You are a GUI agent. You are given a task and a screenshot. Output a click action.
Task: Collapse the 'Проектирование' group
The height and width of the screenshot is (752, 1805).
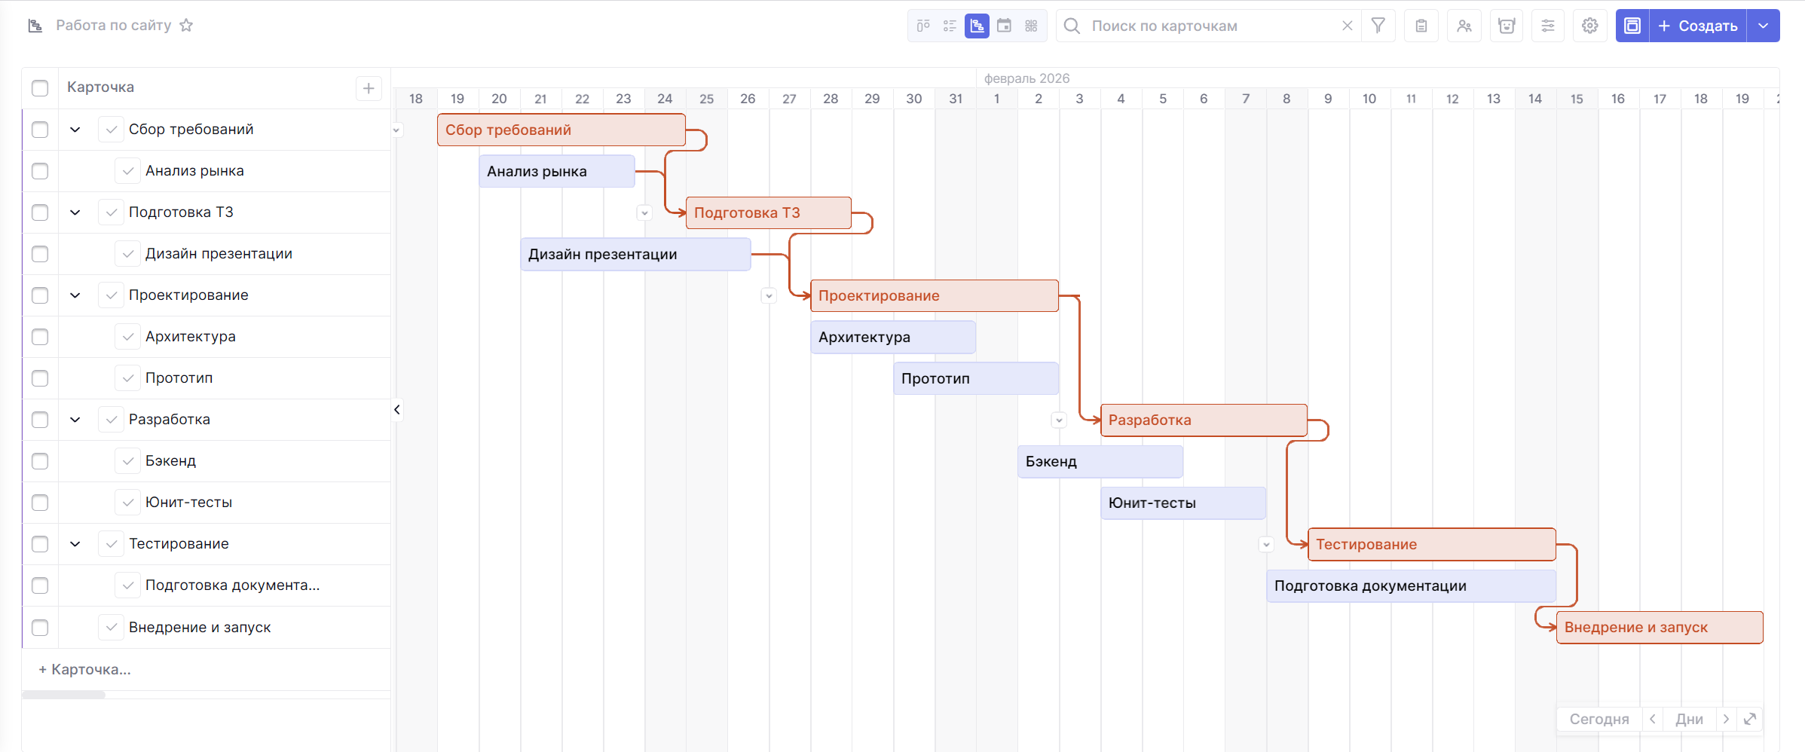click(x=75, y=295)
